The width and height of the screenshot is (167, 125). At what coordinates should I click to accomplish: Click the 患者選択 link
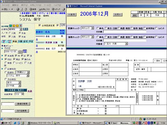coord(26,13)
